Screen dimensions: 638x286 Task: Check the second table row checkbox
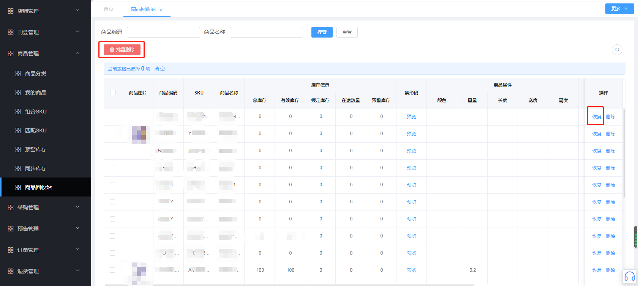112,134
